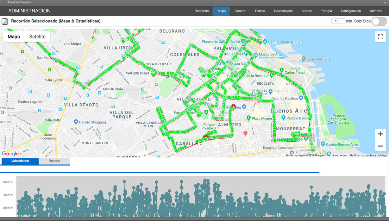This screenshot has height=221, width=389.
Task: Switch to the Reporte tab
Action: pyautogui.click(x=54, y=161)
